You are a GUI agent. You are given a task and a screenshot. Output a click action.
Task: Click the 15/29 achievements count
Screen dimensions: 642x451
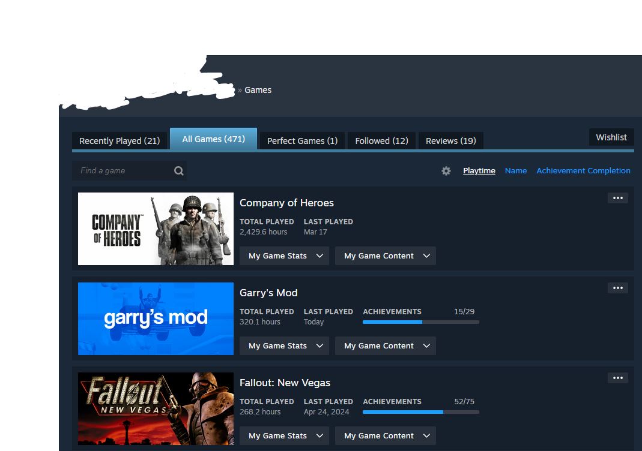coord(464,312)
